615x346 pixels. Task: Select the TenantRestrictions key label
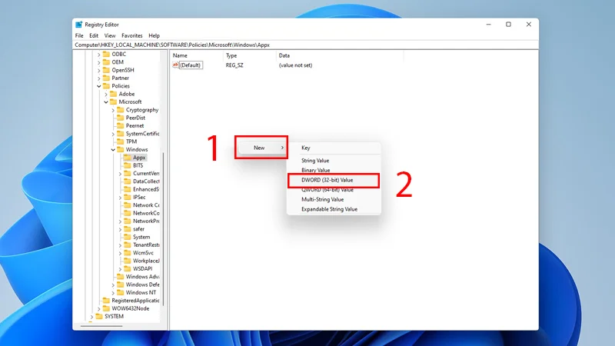click(146, 245)
